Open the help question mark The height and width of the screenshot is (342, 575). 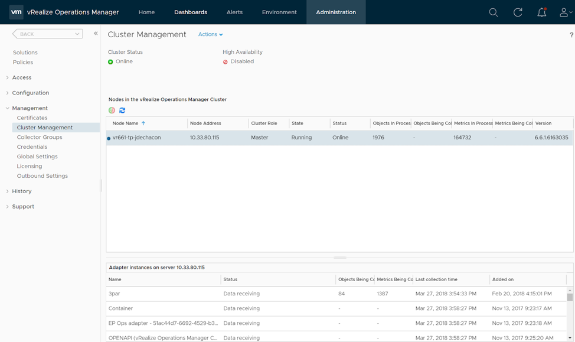click(571, 35)
